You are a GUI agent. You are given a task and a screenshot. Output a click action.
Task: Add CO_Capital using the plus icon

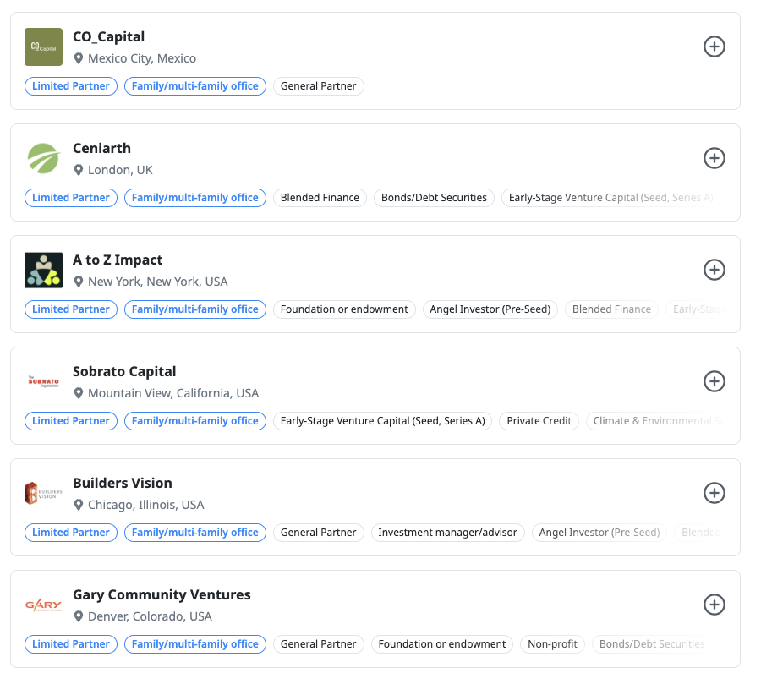714,47
